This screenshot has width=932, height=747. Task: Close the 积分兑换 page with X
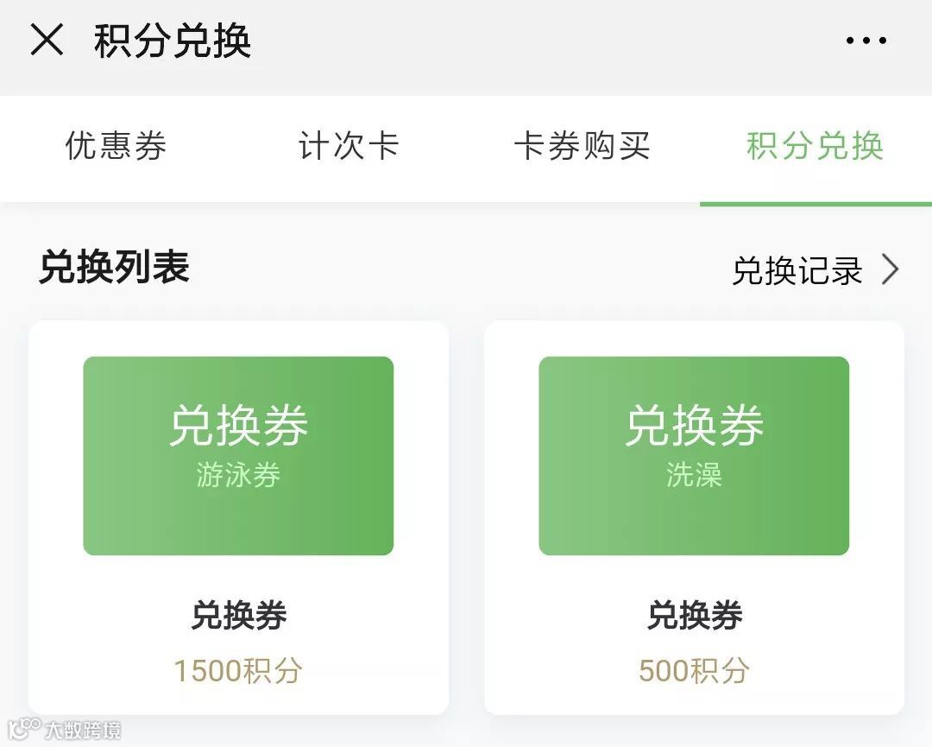click(47, 40)
